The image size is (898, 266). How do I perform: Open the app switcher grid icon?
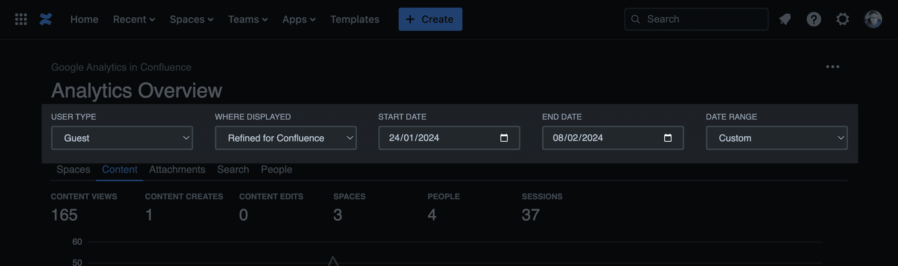(x=21, y=19)
